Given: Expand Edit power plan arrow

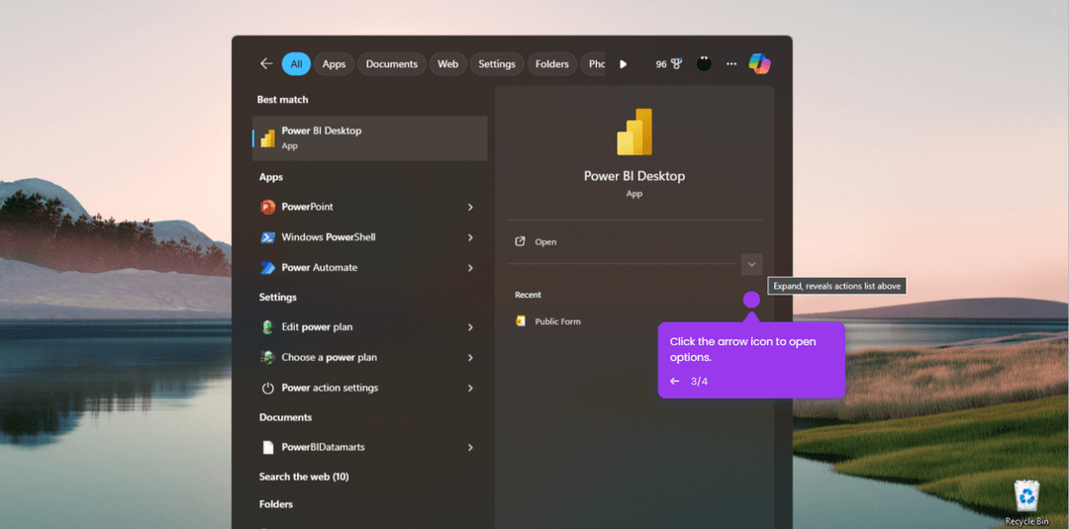Looking at the screenshot, I should [x=470, y=327].
